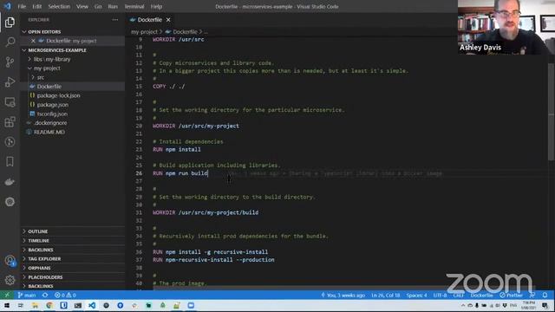
Task: Open the Run menu
Action: click(113, 6)
